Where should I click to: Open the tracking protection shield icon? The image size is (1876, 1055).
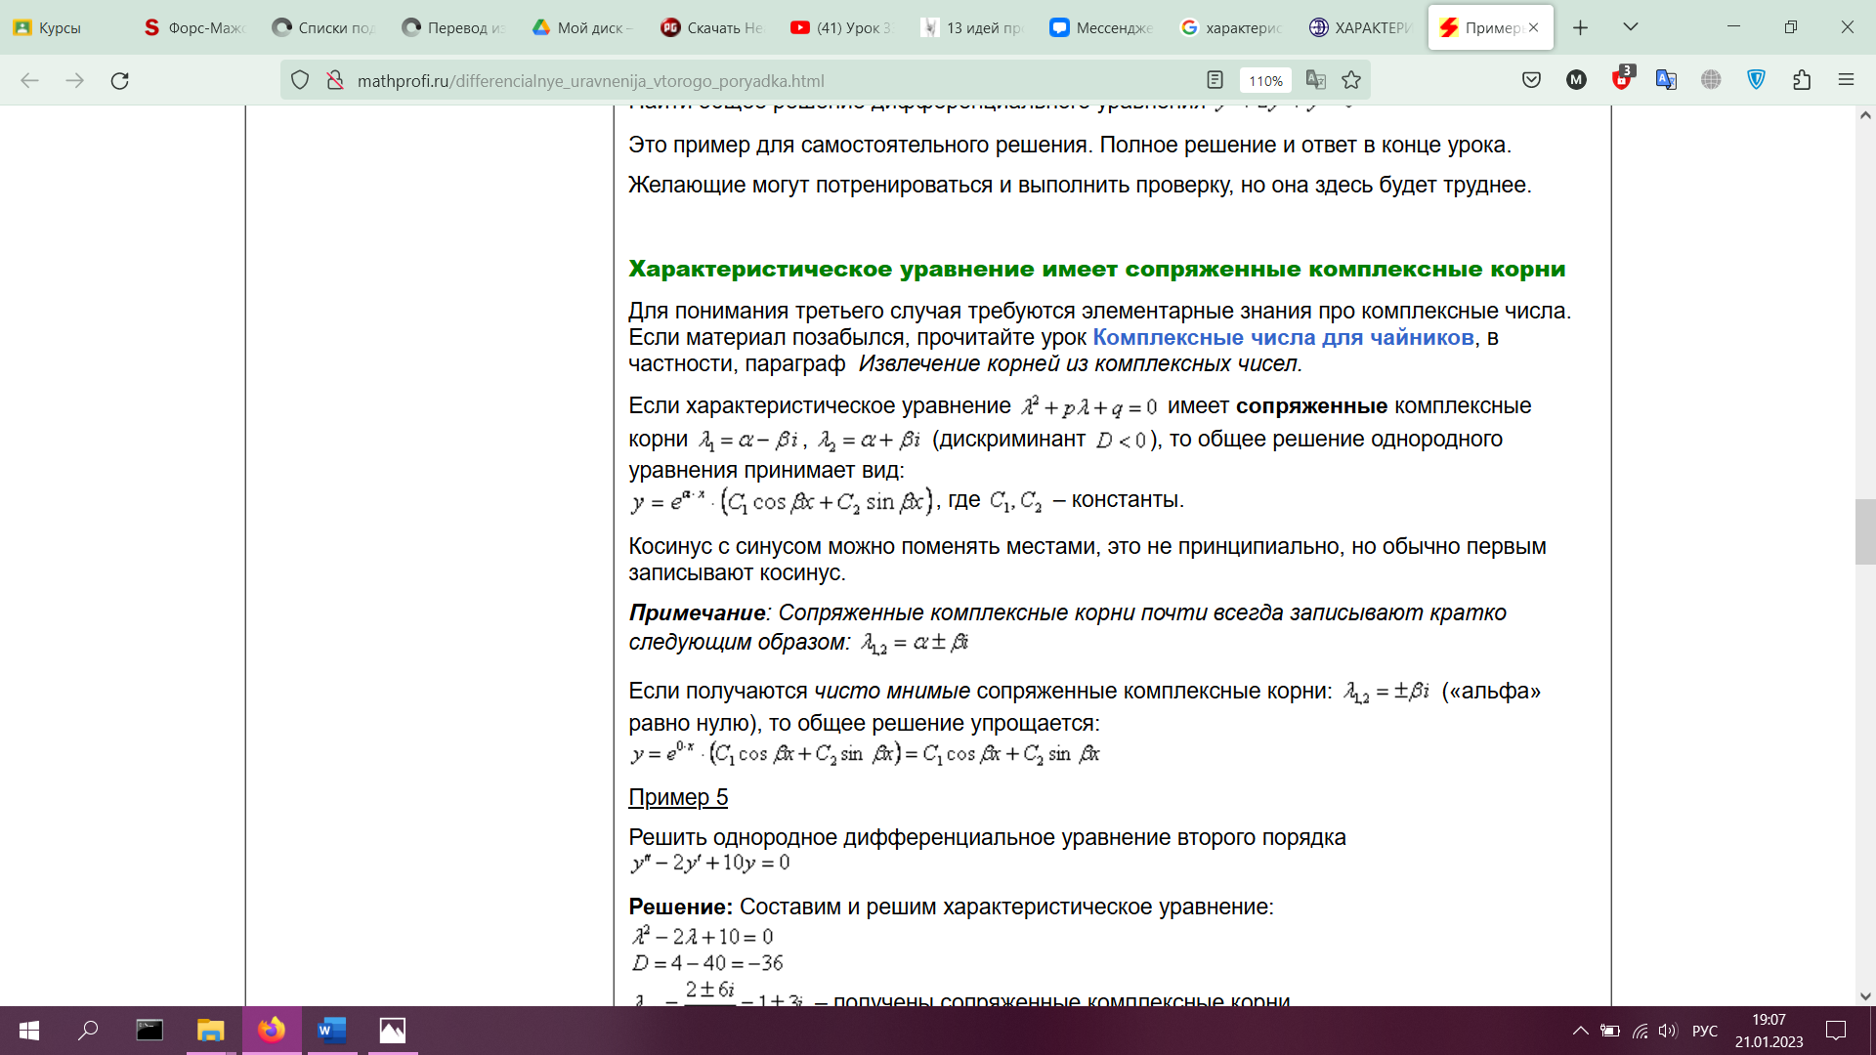point(300,80)
